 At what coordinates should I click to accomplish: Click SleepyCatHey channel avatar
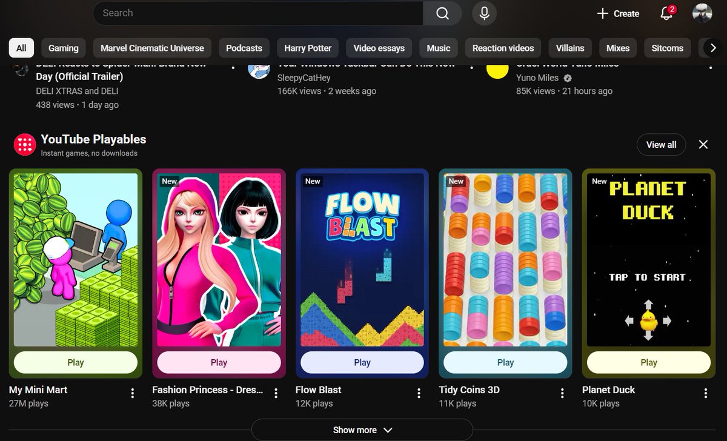pyautogui.click(x=259, y=69)
